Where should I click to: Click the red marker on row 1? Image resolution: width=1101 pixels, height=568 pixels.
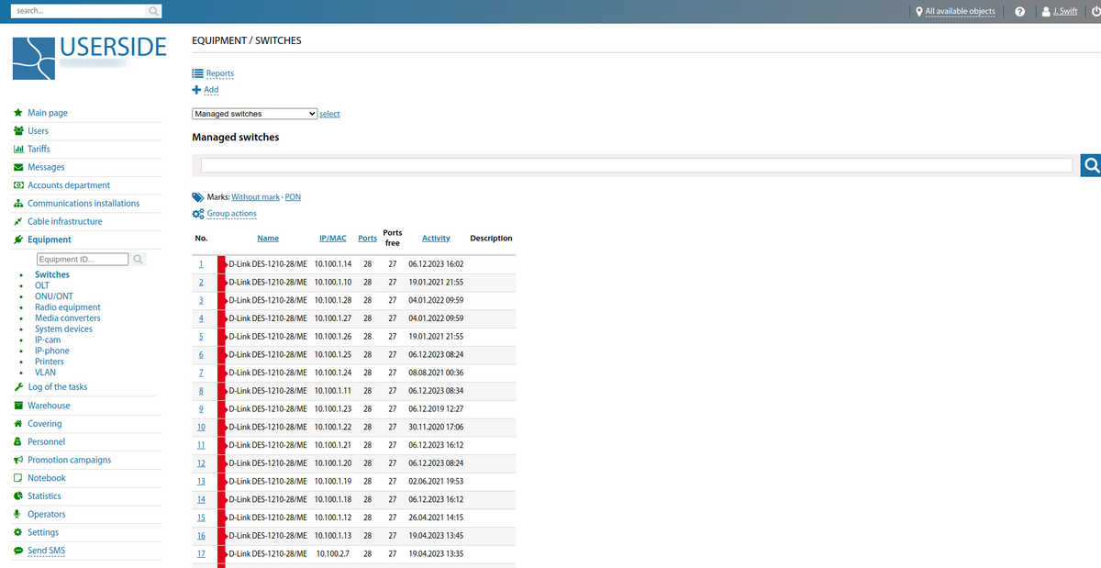point(222,264)
